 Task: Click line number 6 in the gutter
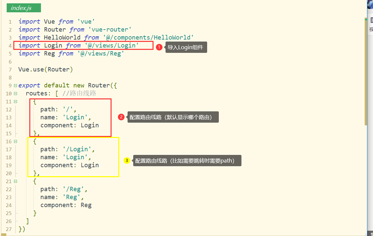point(10,62)
